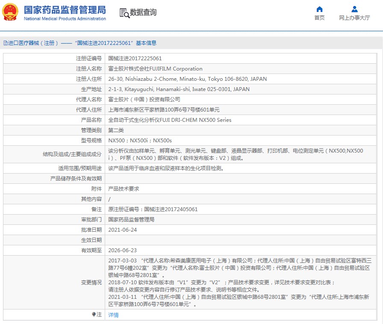Select the 2018-07-10 software version change text
383x324 pixels.
221,286
